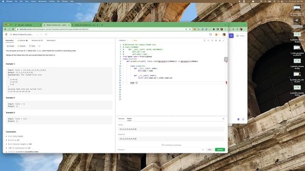Show the related Topics tag
Image resolution: width=305 pixels, height=171 pixels.
click(32, 46)
